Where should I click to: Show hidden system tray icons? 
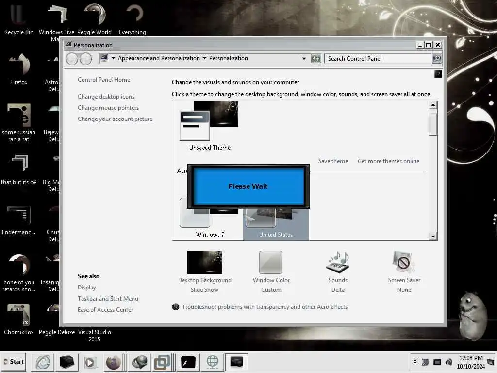[415, 362]
